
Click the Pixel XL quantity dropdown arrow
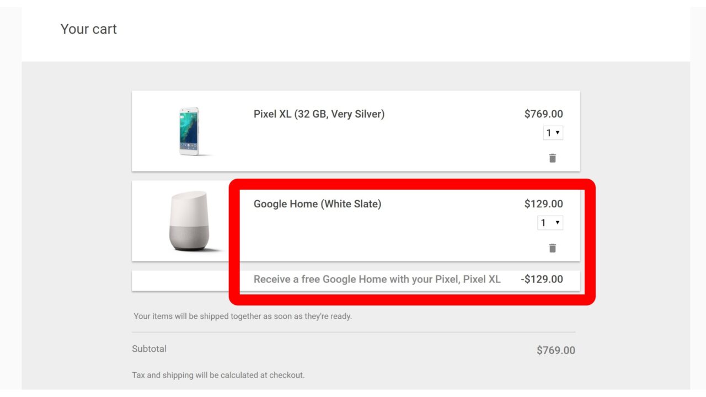pos(558,133)
